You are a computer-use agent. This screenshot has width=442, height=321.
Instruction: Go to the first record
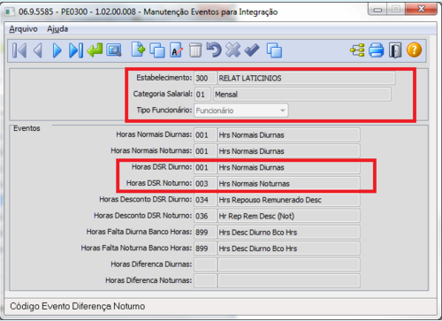[19, 50]
